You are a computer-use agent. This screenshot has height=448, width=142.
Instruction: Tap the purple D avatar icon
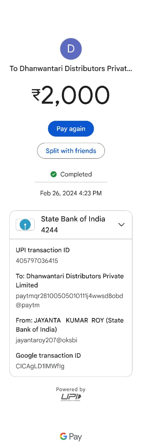pos(71,49)
